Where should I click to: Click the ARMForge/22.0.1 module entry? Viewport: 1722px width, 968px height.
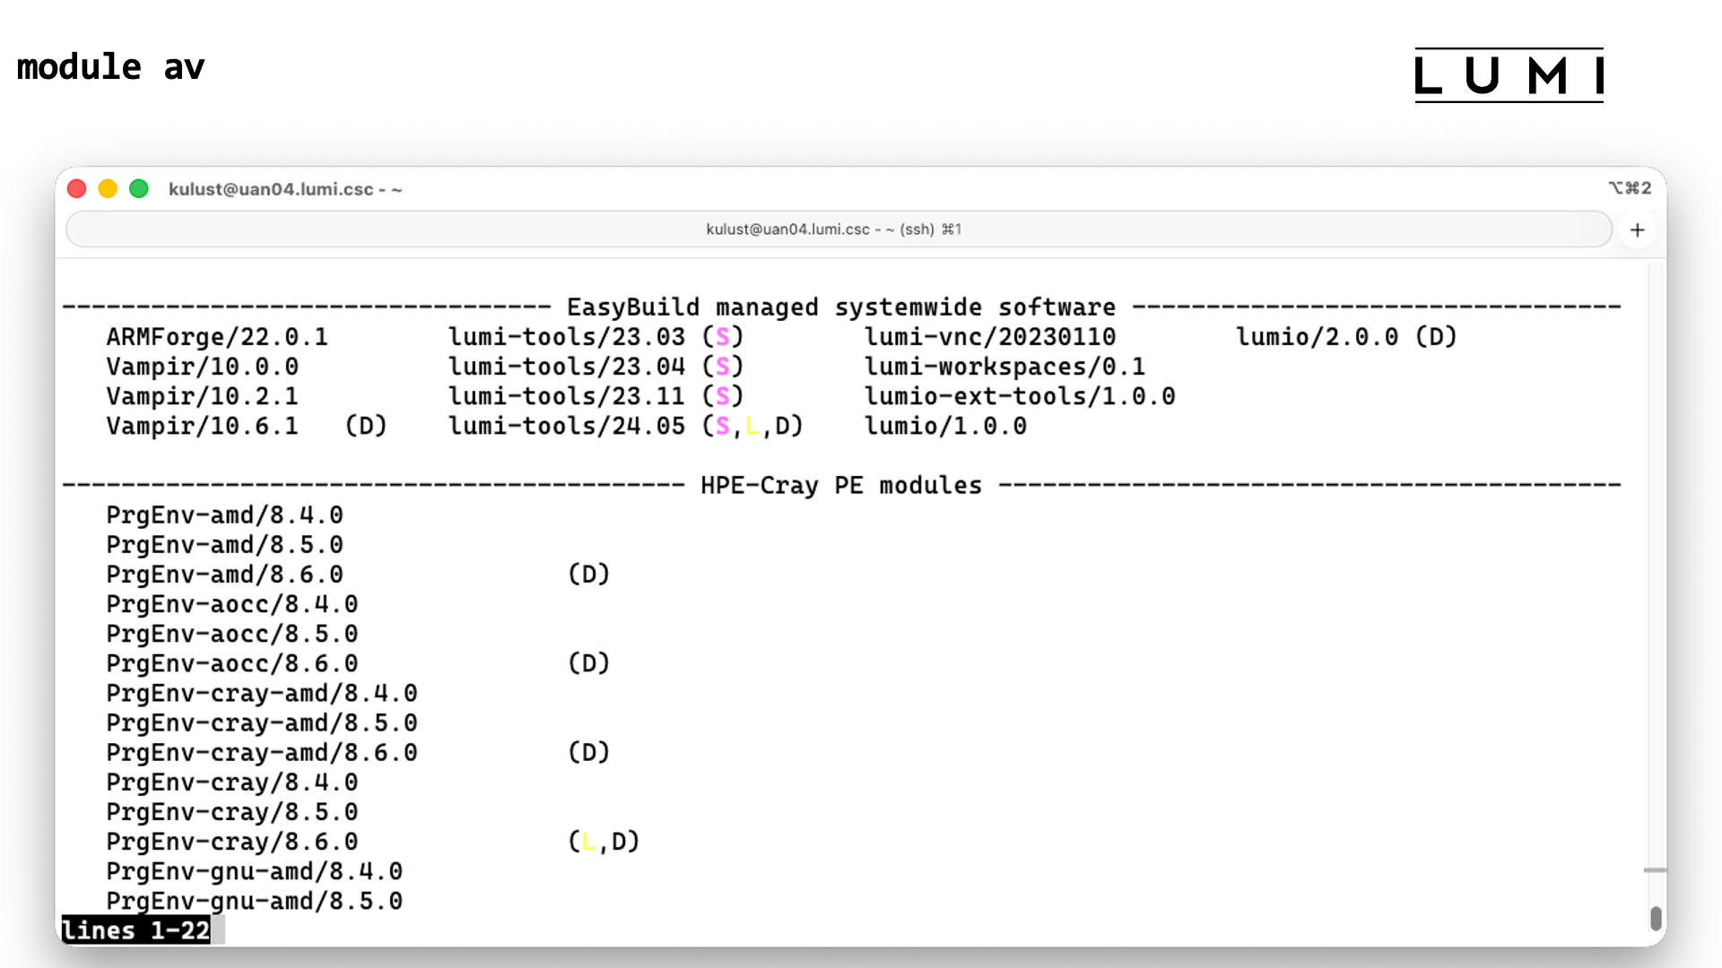(x=217, y=337)
